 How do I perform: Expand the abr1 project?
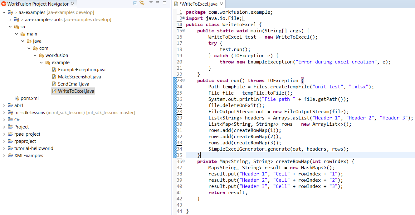pos(4,105)
